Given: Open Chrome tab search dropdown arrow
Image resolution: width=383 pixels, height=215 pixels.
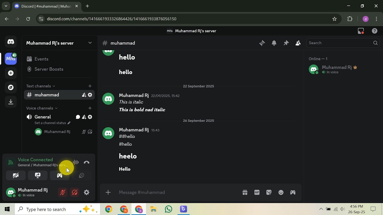Looking at the screenshot, I should pos(6,6).
